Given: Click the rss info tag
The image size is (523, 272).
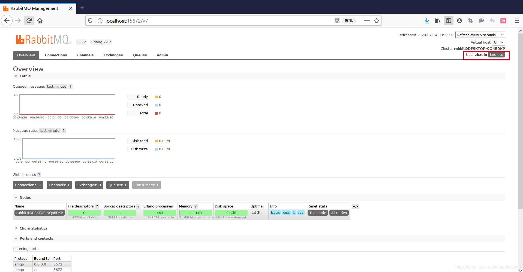Looking at the screenshot, I should pyautogui.click(x=301, y=213).
